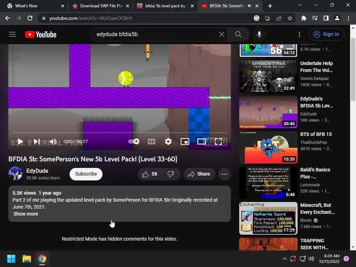Start voice search with microphone icon
Viewport: 356px width, 267px height.
(259, 34)
